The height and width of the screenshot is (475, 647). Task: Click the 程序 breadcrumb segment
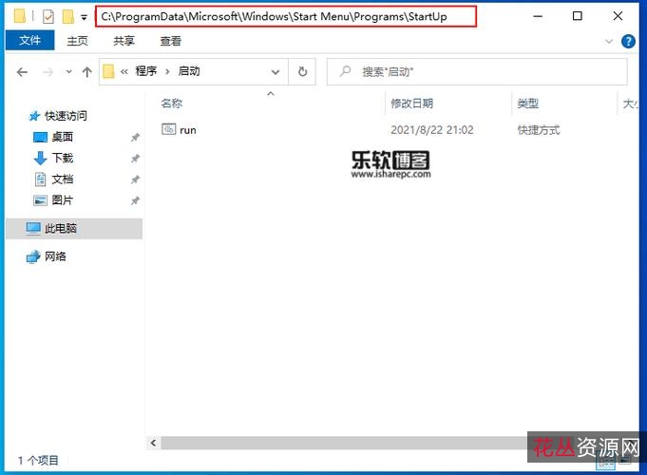(146, 71)
